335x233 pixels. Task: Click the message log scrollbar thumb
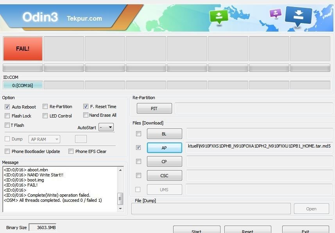point(120,199)
